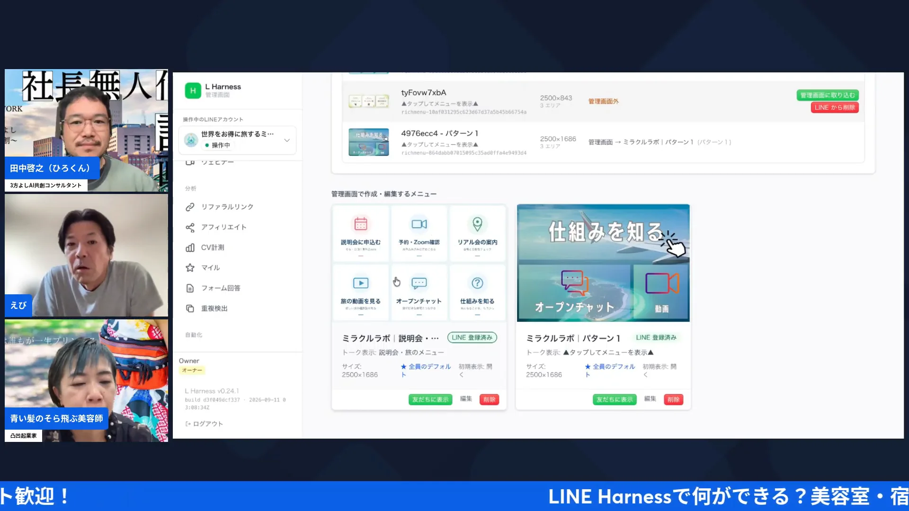Click 削除 on パターン1 card
This screenshot has height=511, width=909.
(673, 400)
